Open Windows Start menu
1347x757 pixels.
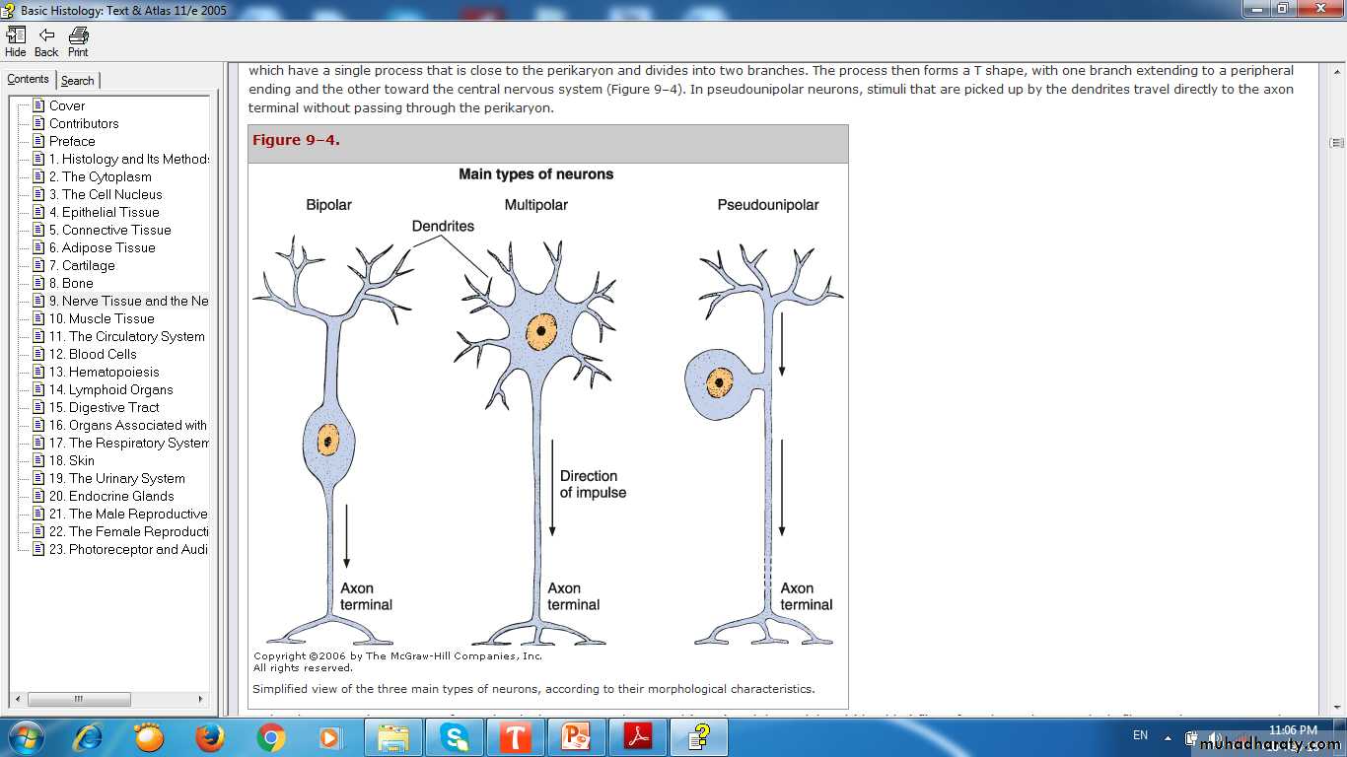click(25, 737)
